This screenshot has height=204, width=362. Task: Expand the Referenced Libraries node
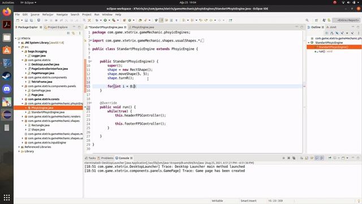pyautogui.click(x=19, y=147)
